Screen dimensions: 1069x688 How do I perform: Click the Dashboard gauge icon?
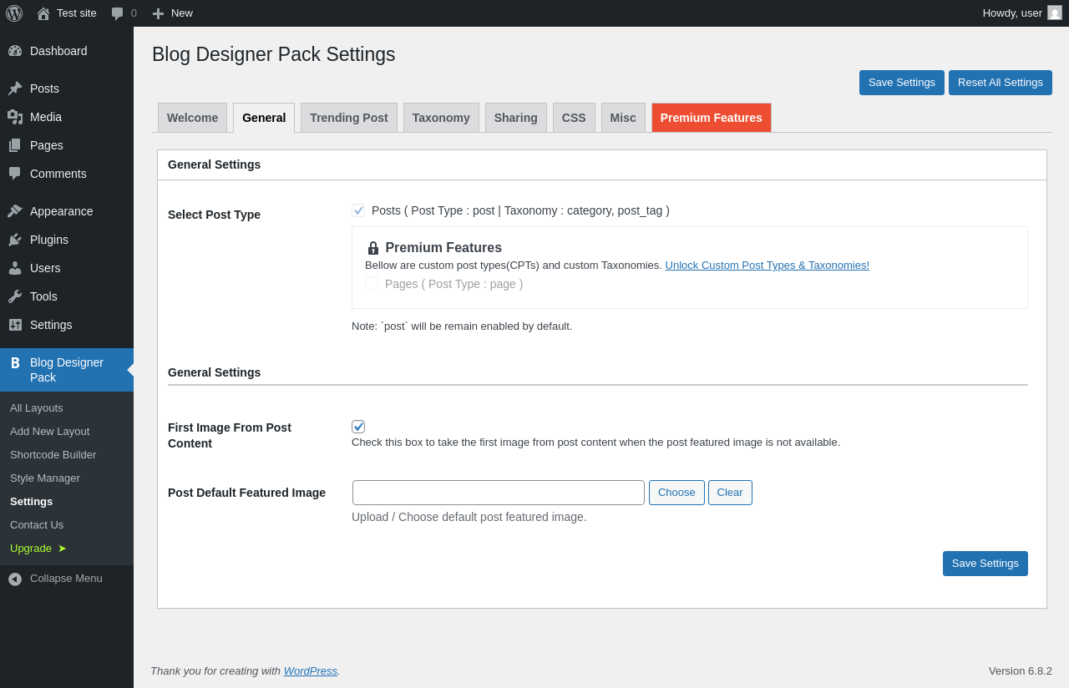[x=15, y=51]
